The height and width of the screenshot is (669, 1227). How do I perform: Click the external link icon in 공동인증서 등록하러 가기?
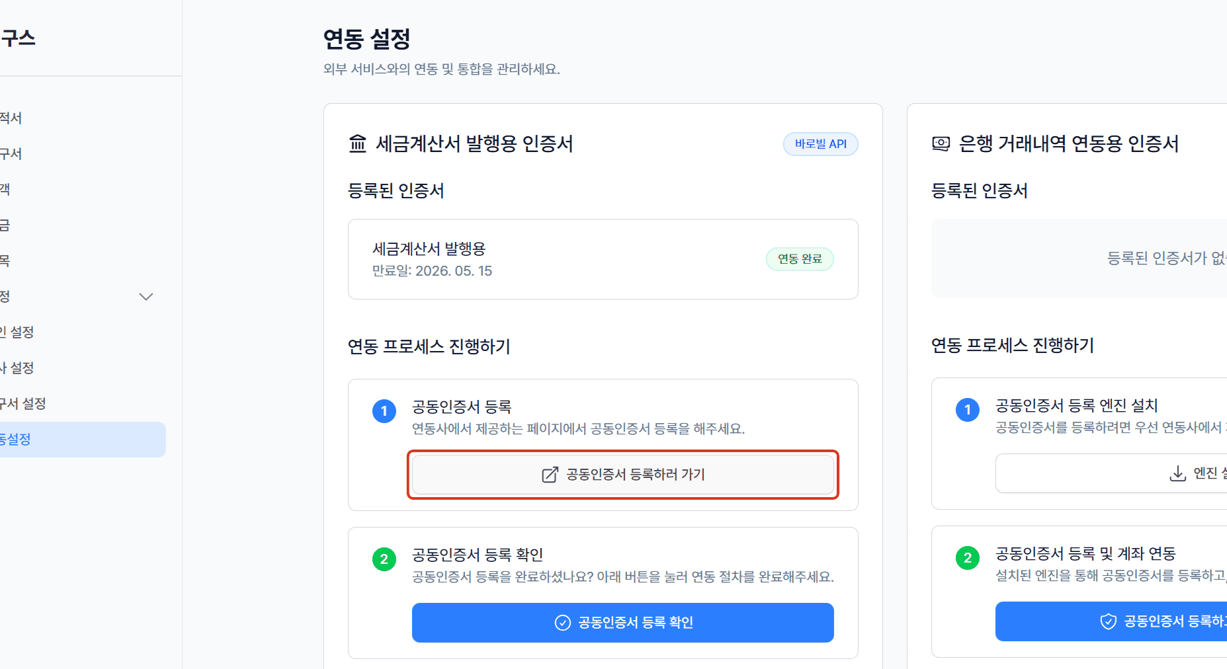click(550, 475)
